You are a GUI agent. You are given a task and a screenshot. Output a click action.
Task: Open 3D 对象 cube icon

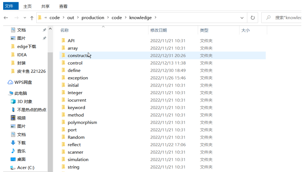(x=13, y=101)
